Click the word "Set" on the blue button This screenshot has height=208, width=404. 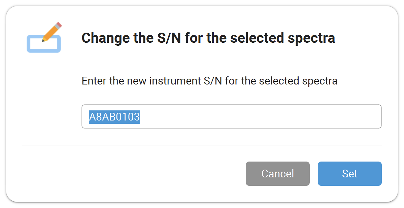pos(350,174)
